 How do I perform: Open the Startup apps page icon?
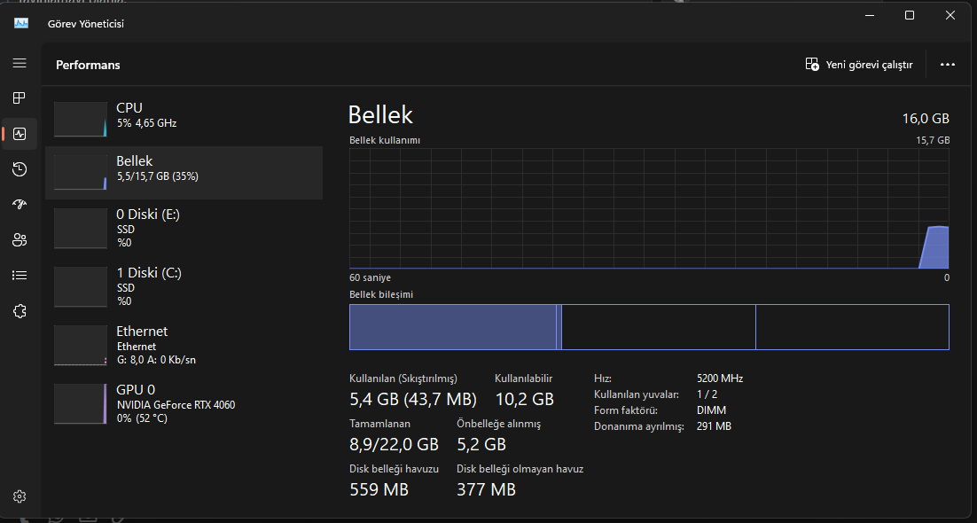point(20,205)
